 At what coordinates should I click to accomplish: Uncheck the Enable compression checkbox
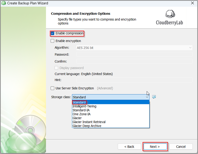[x=52, y=34]
